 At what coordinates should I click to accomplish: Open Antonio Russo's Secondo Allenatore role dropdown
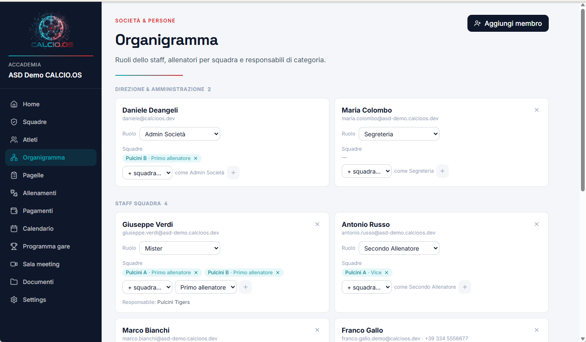point(399,248)
